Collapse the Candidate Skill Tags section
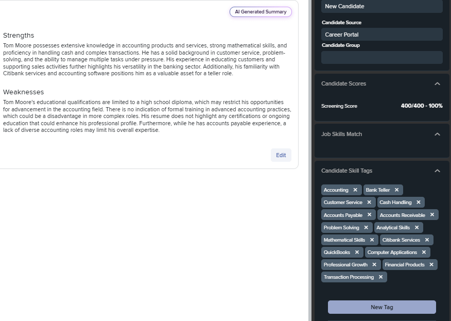 (x=437, y=171)
